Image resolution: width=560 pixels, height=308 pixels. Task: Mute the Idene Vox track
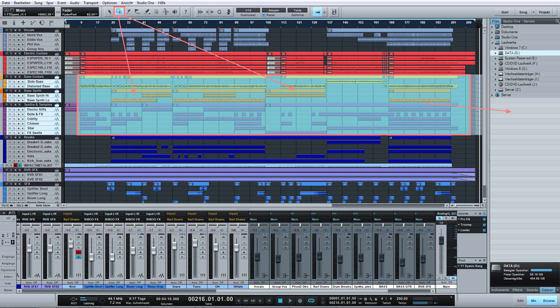10,35
